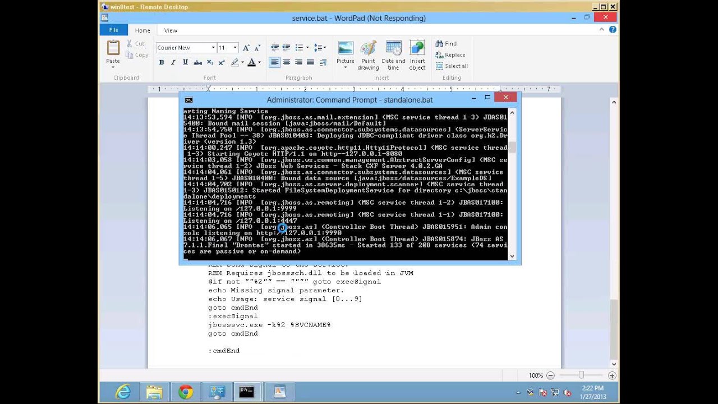Click the Shrink font icon
Screen dimensions: 718x404
[257, 48]
